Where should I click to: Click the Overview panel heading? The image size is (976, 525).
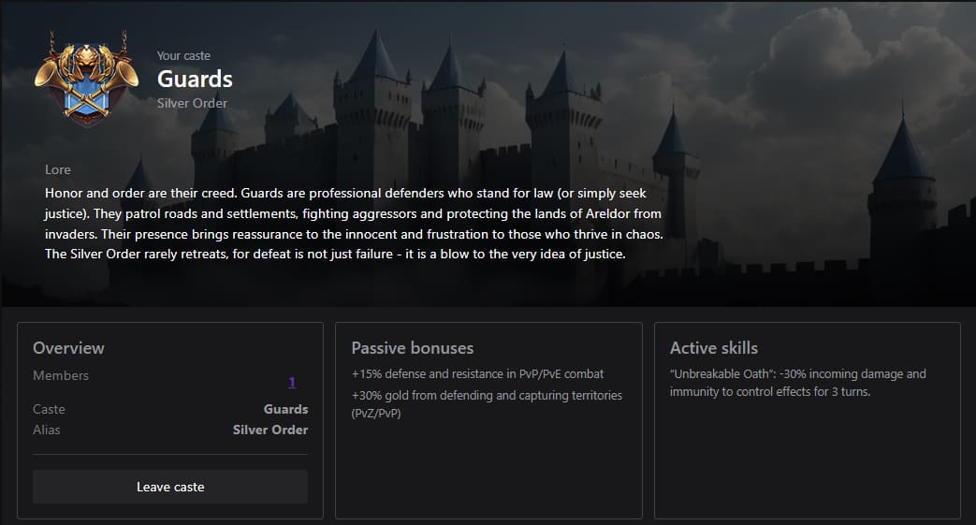(68, 347)
